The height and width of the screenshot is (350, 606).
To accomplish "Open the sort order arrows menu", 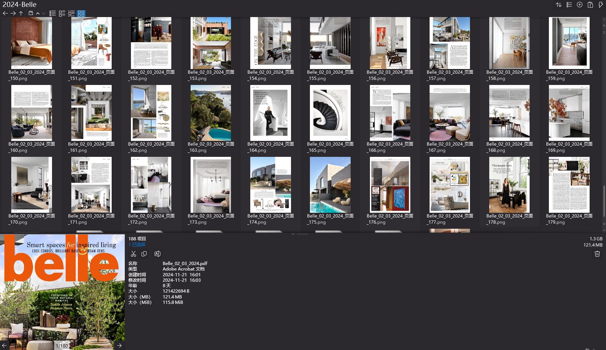I will (559, 5).
